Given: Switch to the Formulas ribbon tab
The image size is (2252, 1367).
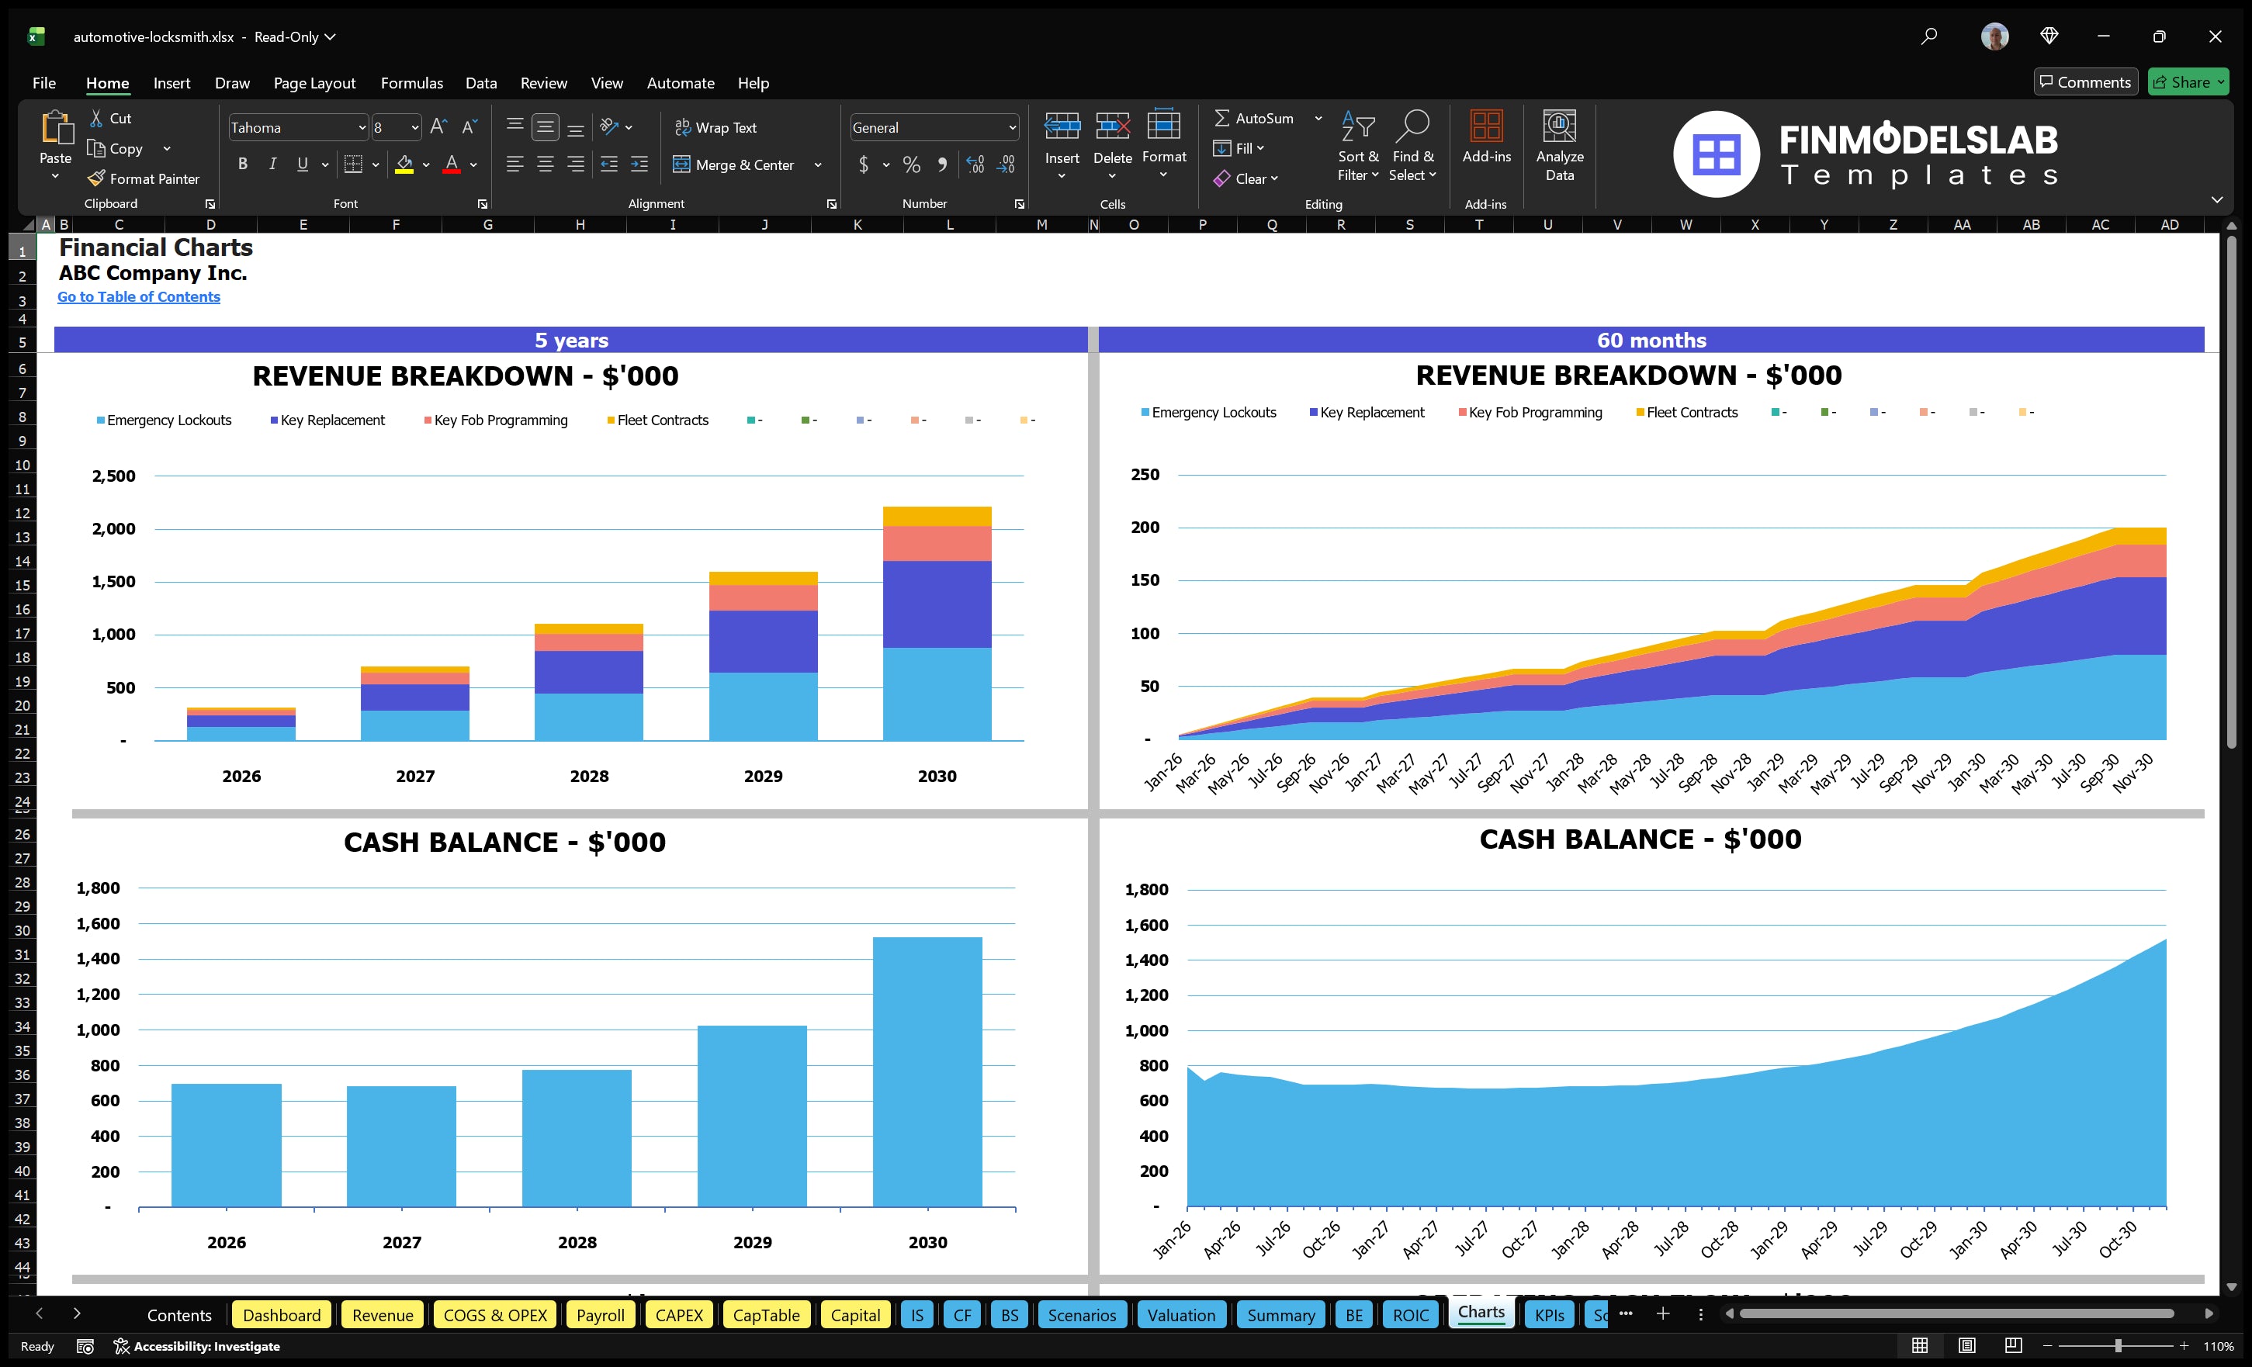Looking at the screenshot, I should coord(411,83).
